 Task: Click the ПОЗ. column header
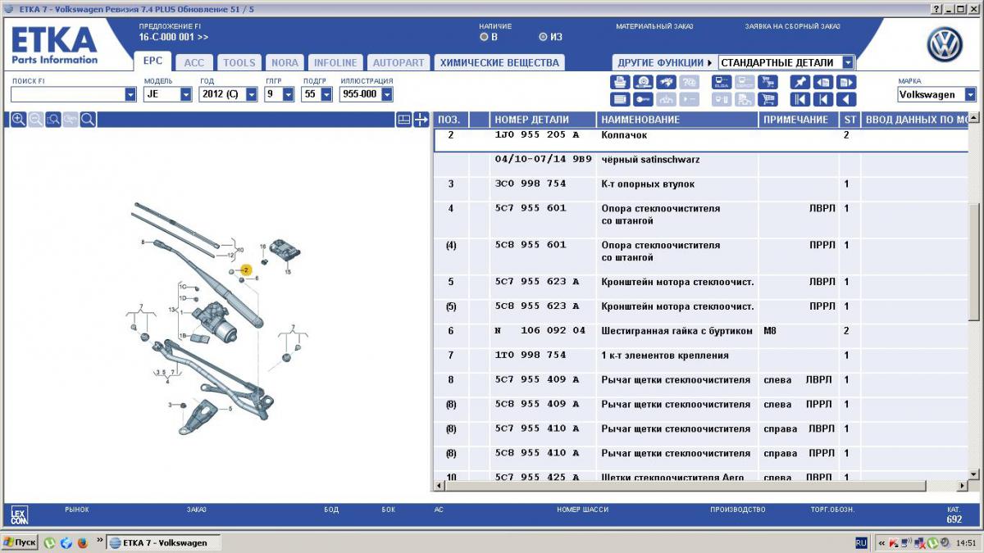pos(449,120)
